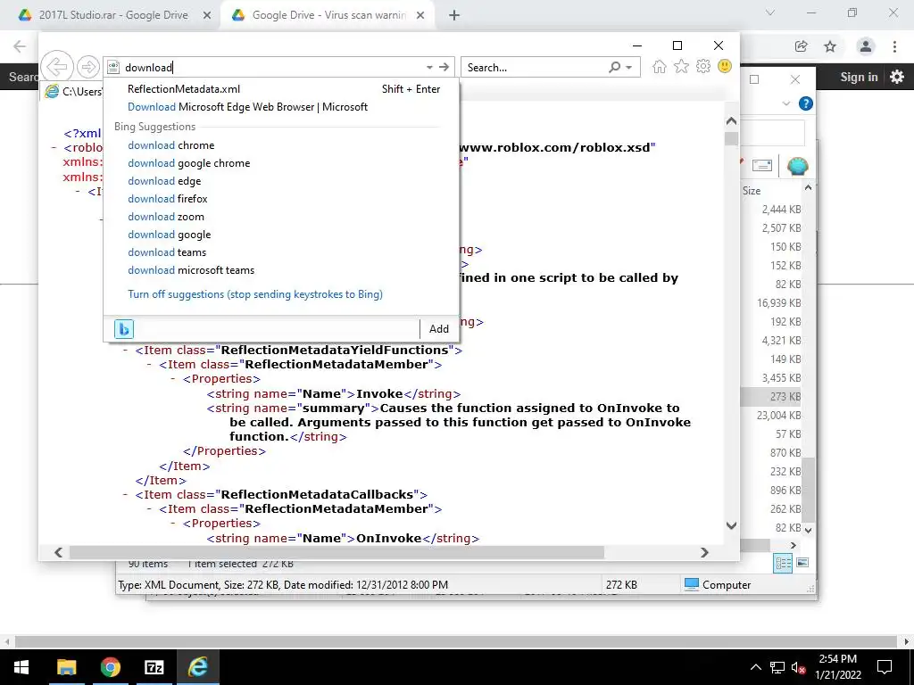Choose the 'download google' suggestion
Viewport: 914px width, 685px height.
[281, 235]
